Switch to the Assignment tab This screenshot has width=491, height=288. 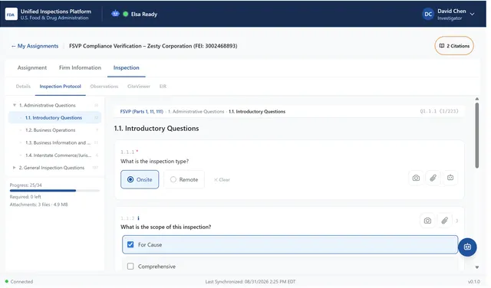point(32,67)
